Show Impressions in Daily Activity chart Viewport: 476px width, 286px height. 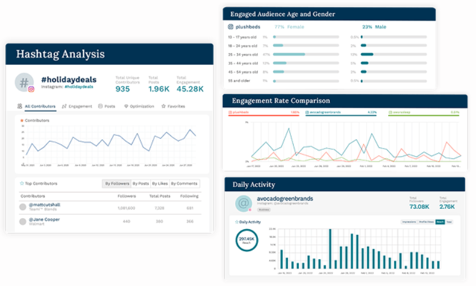(409, 222)
